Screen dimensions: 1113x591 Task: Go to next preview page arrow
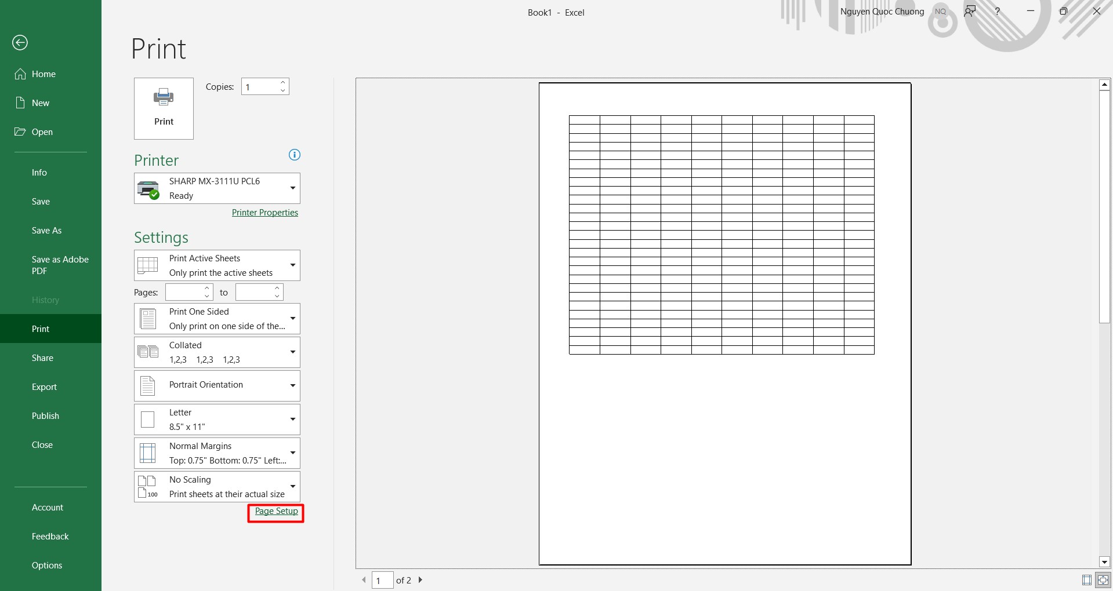coord(420,579)
